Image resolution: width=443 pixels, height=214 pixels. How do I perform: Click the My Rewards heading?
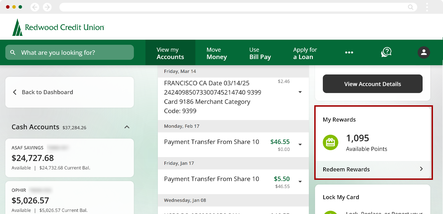pyautogui.click(x=339, y=120)
